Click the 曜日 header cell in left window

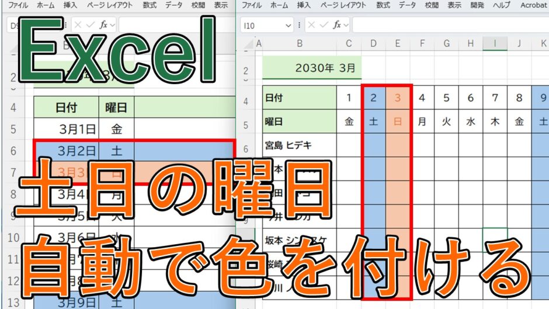[116, 107]
